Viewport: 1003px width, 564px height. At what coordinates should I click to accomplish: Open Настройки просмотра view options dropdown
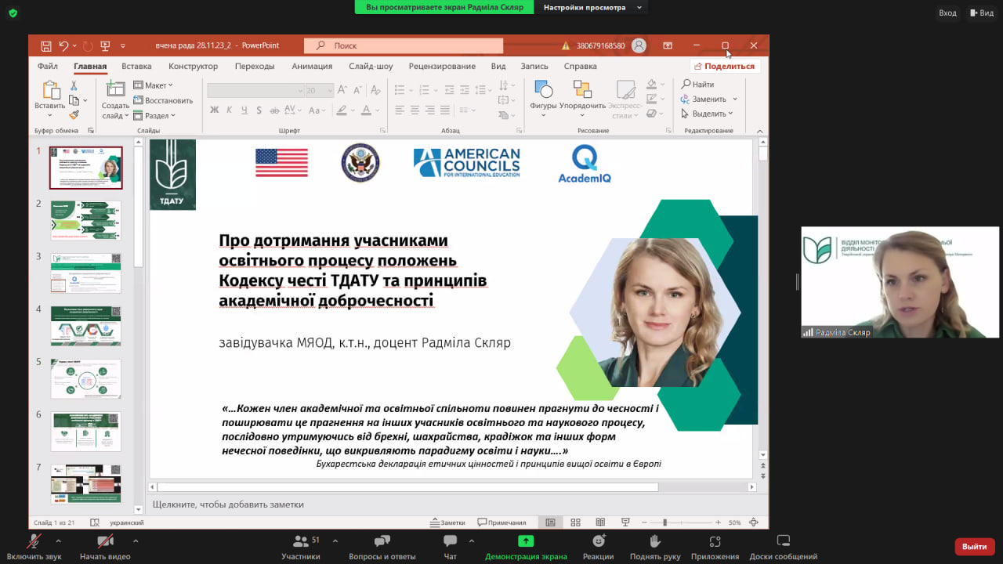coord(592,7)
